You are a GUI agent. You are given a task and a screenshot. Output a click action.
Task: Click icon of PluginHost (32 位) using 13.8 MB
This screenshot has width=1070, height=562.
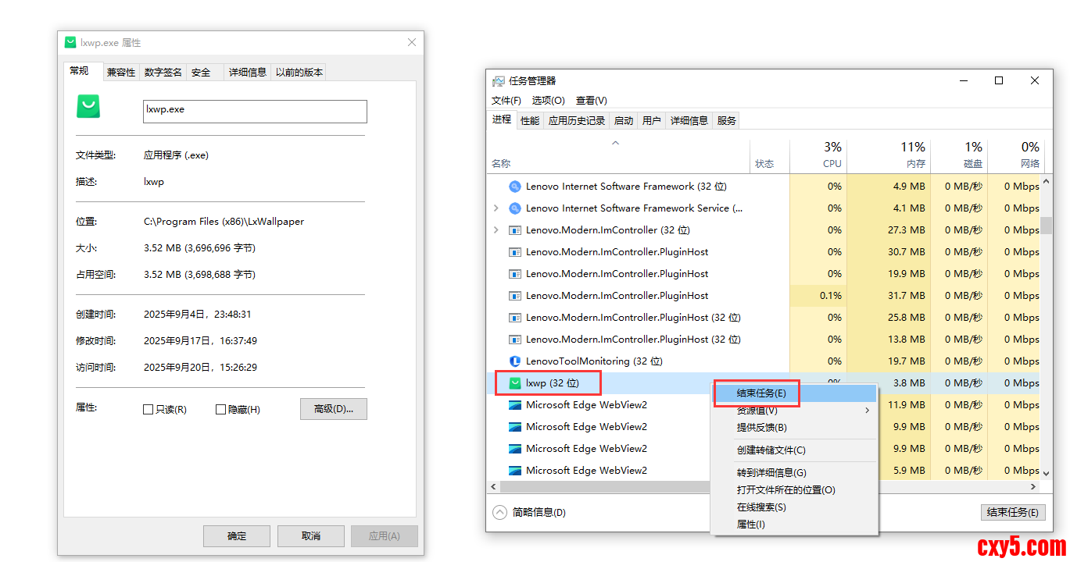pos(514,340)
